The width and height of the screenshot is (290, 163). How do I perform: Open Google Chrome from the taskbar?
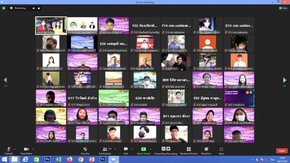tap(81, 159)
